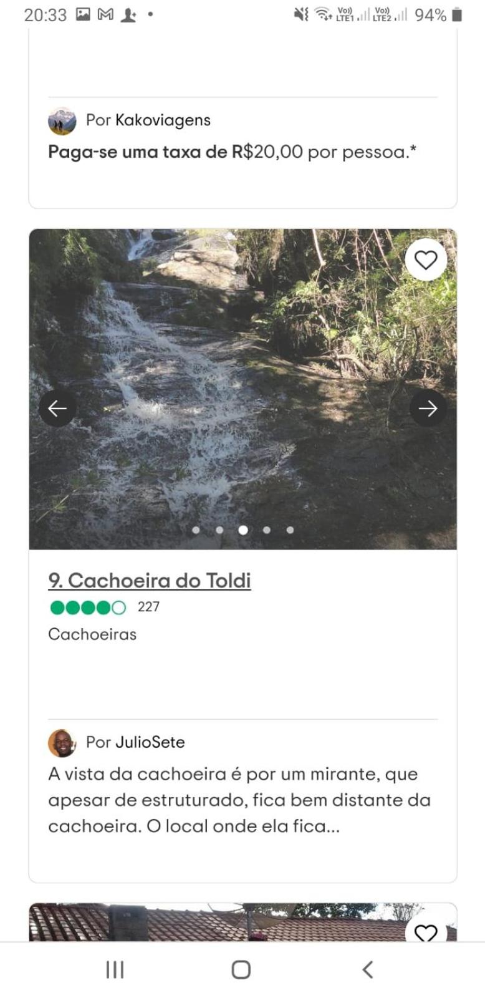Select the fifth carousel dot indicator
The image size is (485, 998).
tap(290, 530)
